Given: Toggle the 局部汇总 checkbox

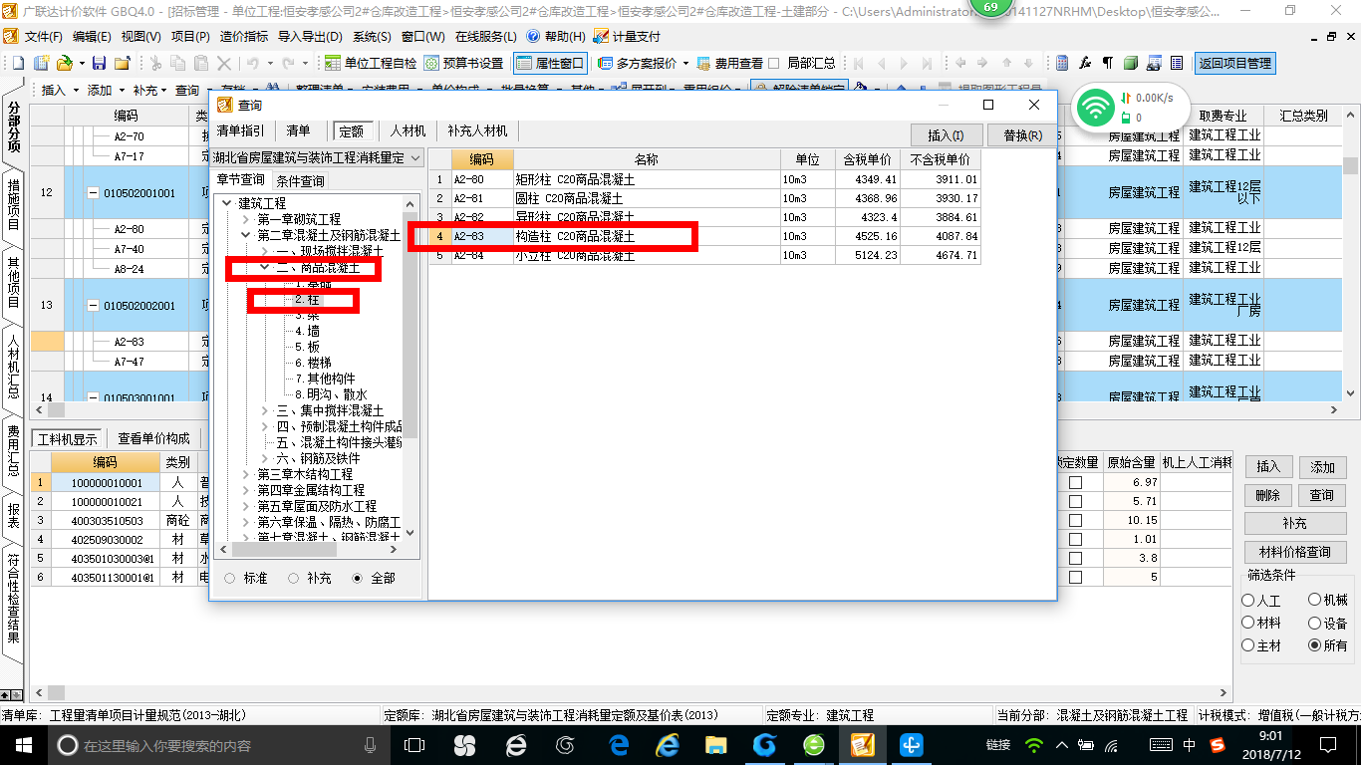Looking at the screenshot, I should (773, 63).
